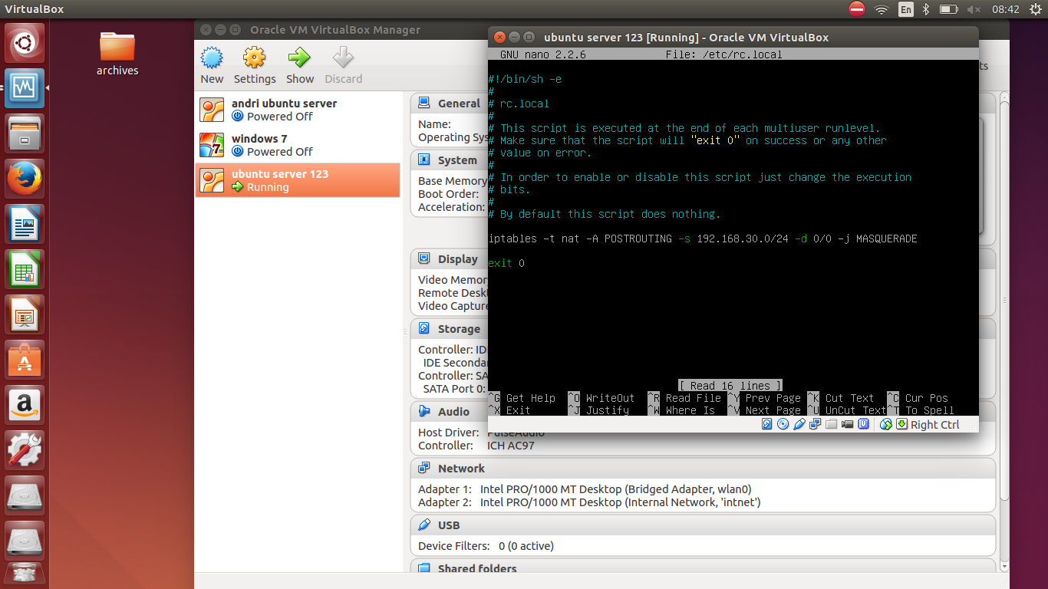Click the hard disk activity status icon
The width and height of the screenshot is (1048, 589).
pos(766,424)
